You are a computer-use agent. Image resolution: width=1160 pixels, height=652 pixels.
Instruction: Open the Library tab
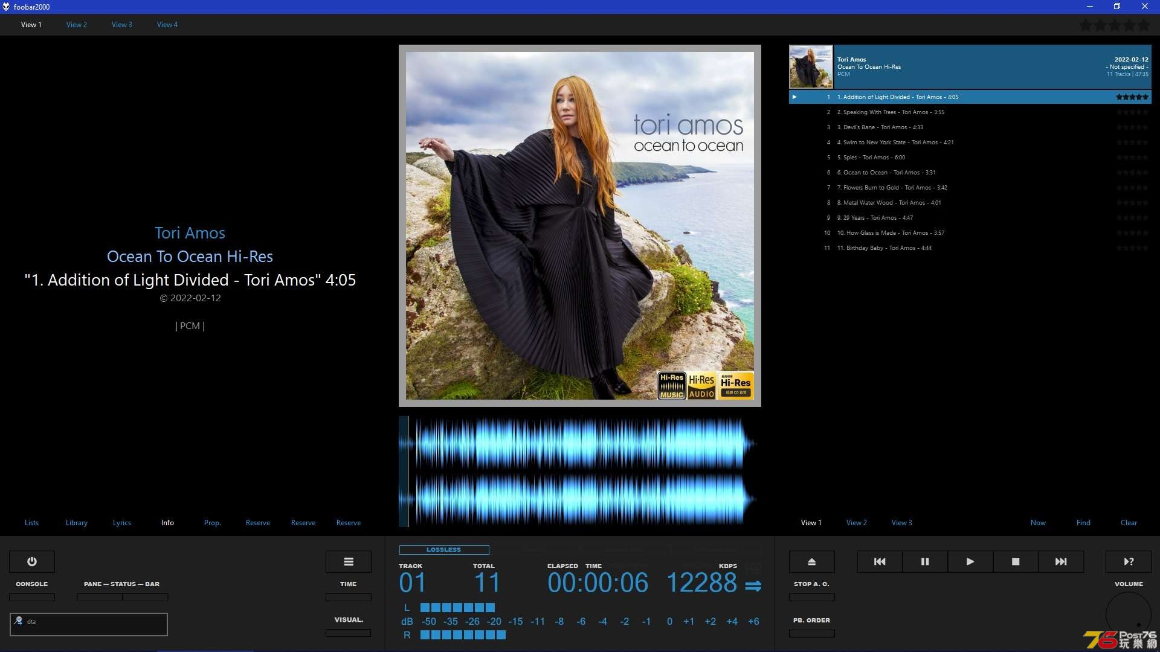point(77,523)
